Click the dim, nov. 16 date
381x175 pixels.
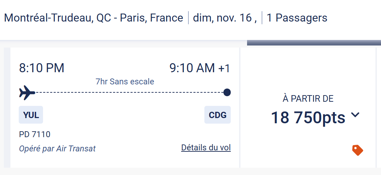(x=225, y=18)
